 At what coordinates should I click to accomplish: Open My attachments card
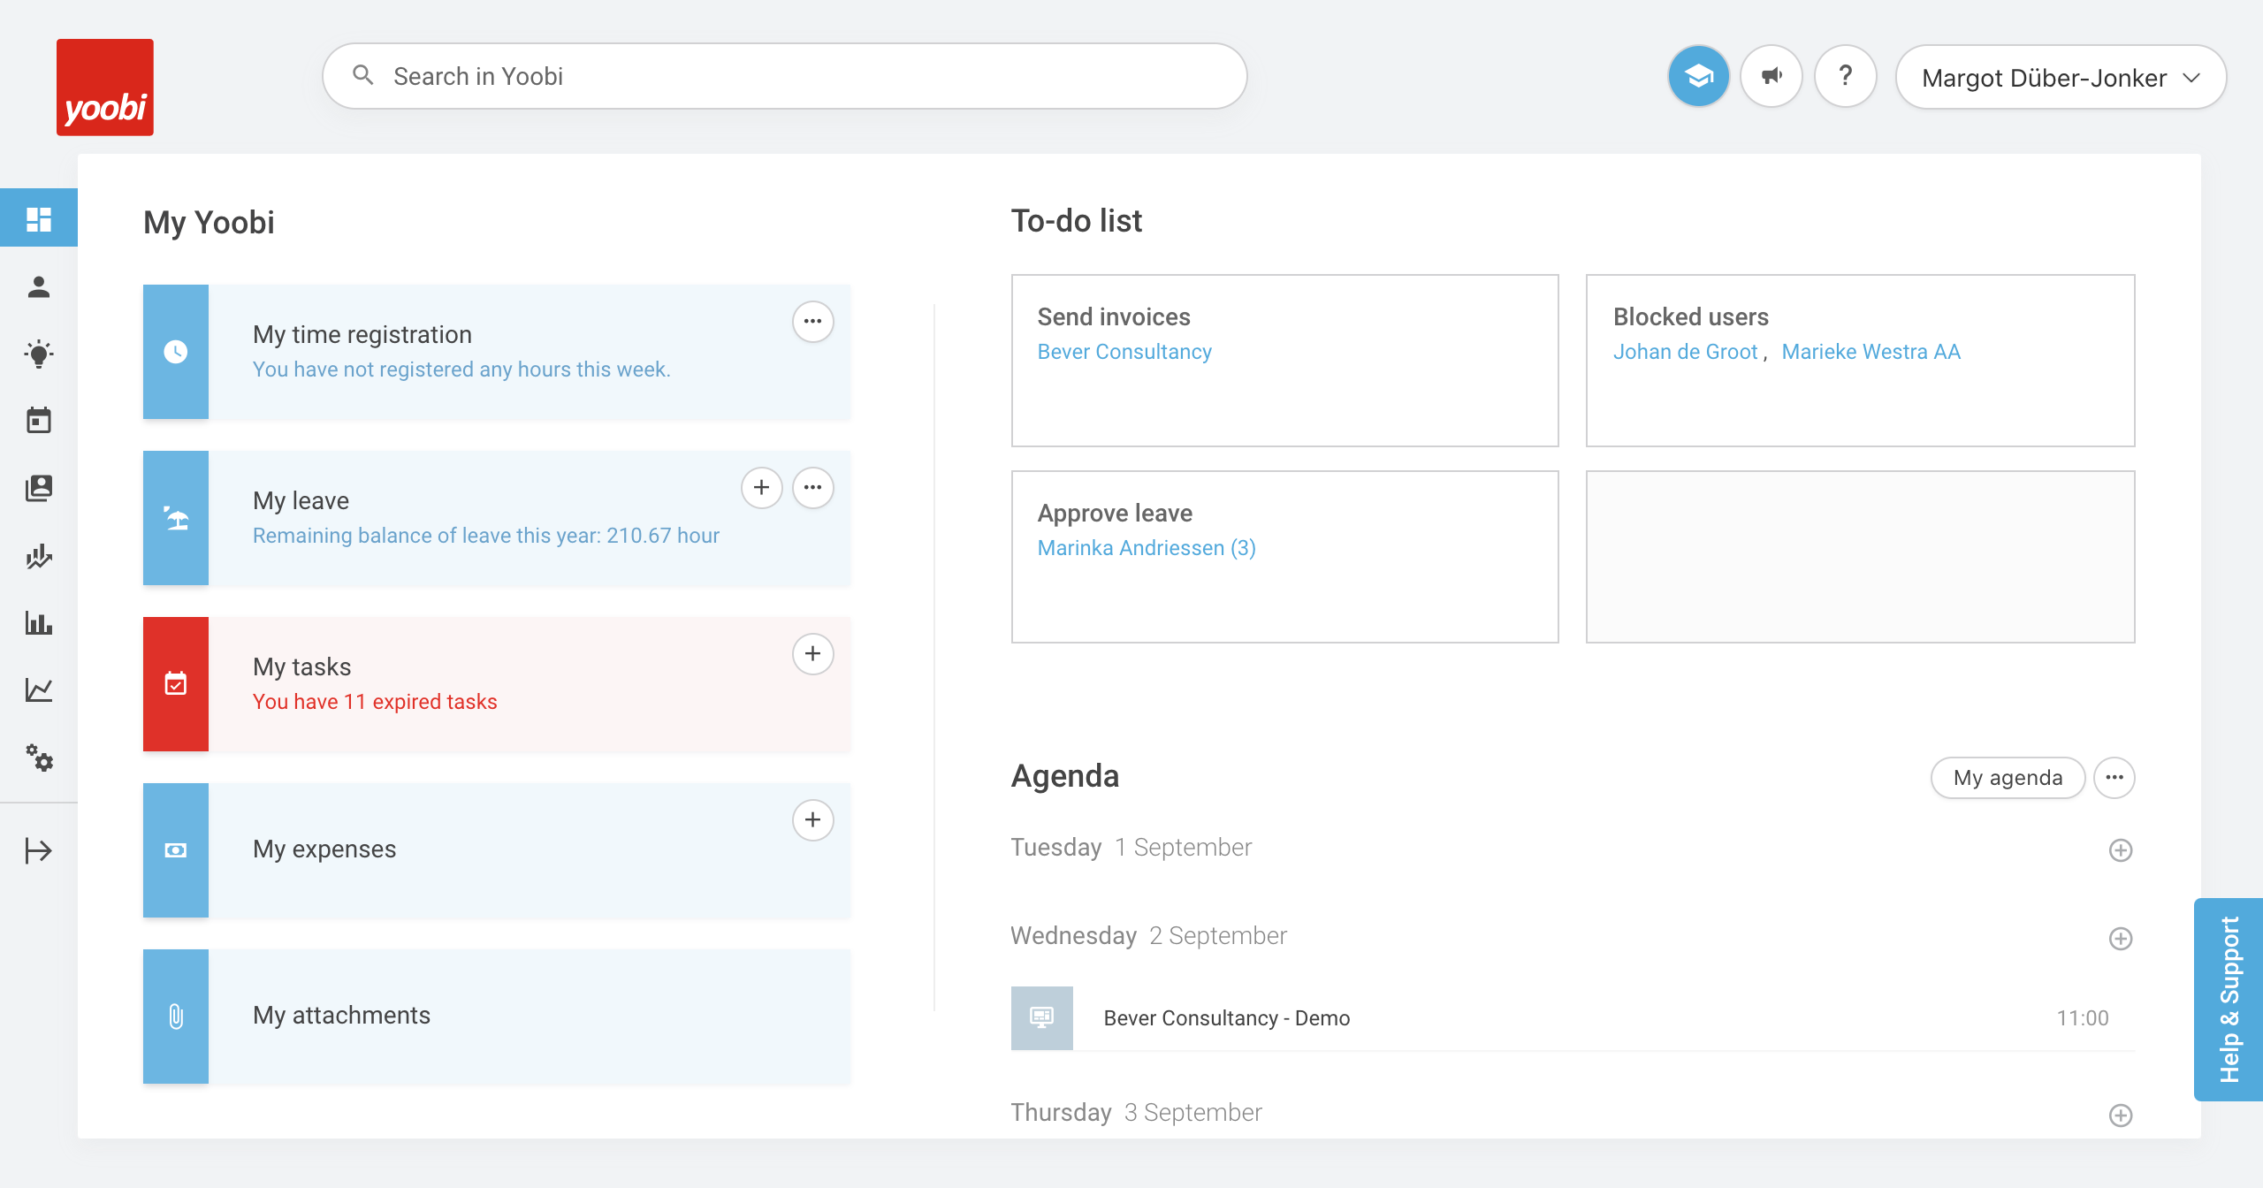[x=497, y=1017]
